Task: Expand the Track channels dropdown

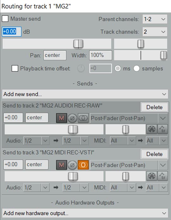Action: pyautogui.click(x=155, y=32)
